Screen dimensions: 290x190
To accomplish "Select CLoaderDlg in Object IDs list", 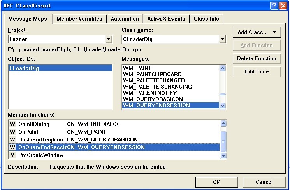I will tap(60, 68).
